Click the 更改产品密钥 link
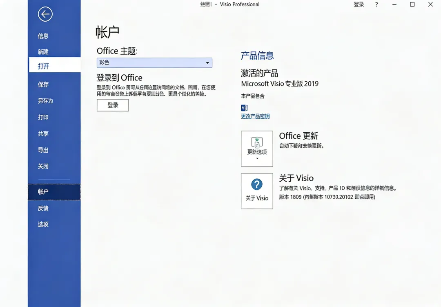The image size is (441, 307). pyautogui.click(x=255, y=116)
